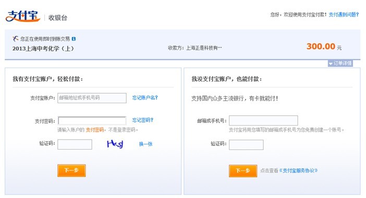Click the 忘记账户名? link
366x198 pixels.
click(x=145, y=98)
